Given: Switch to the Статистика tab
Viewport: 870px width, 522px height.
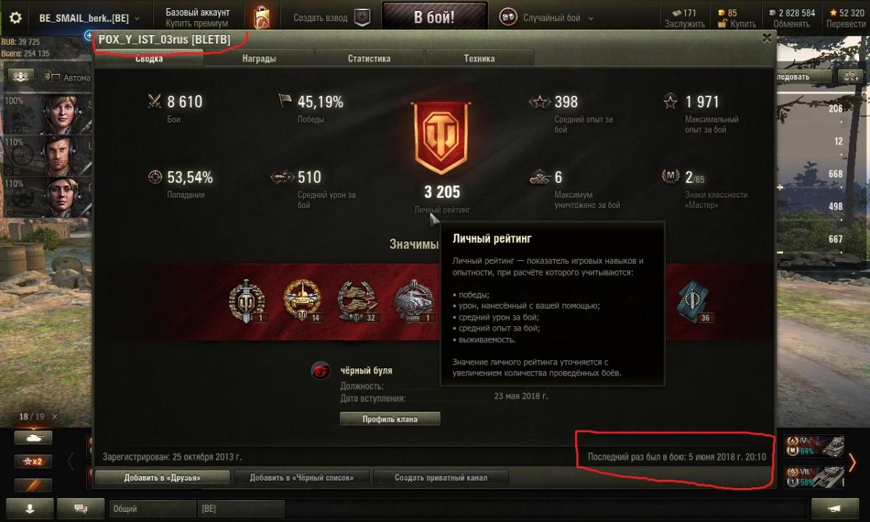Looking at the screenshot, I should (369, 59).
